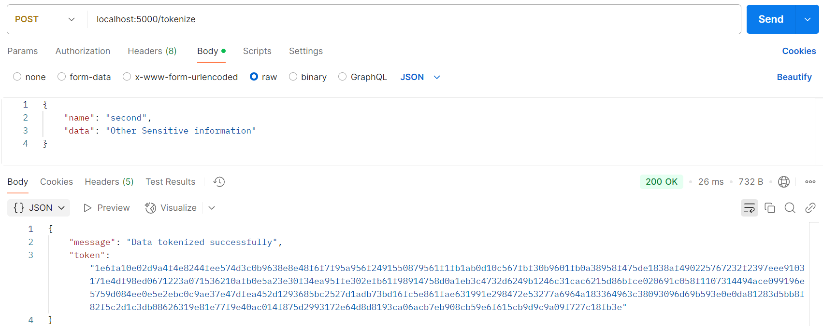Click the request URL input field
The width and height of the screenshot is (823, 326).
414,19
